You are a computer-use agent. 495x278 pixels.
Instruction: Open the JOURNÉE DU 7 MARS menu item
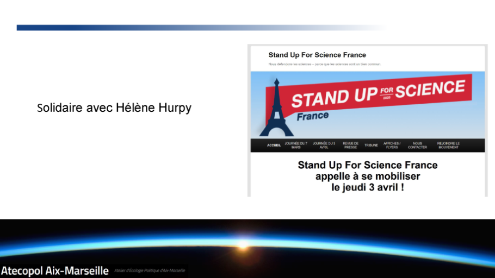(x=296, y=146)
